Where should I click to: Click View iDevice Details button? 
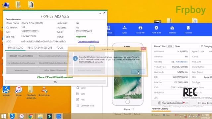[x=205, y=103]
